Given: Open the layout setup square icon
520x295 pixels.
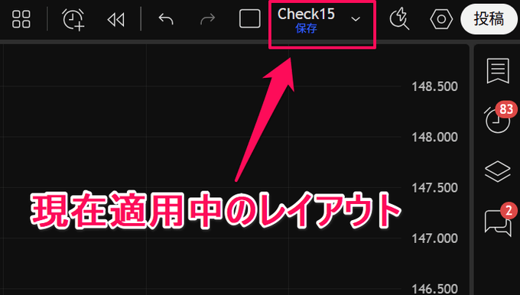Looking at the screenshot, I should click(x=250, y=19).
